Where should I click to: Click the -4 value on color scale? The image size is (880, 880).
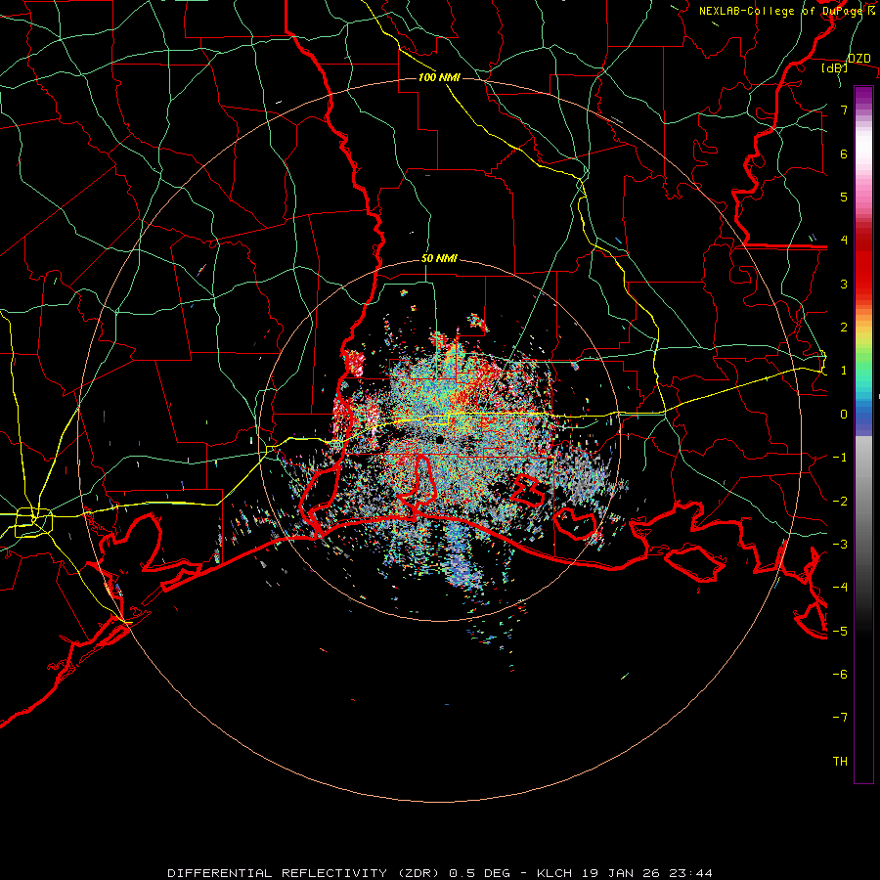coord(840,588)
